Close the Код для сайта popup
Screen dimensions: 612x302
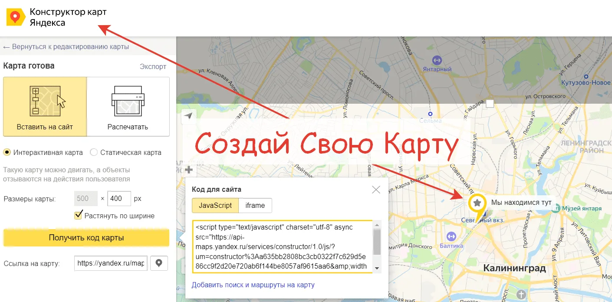click(x=376, y=190)
